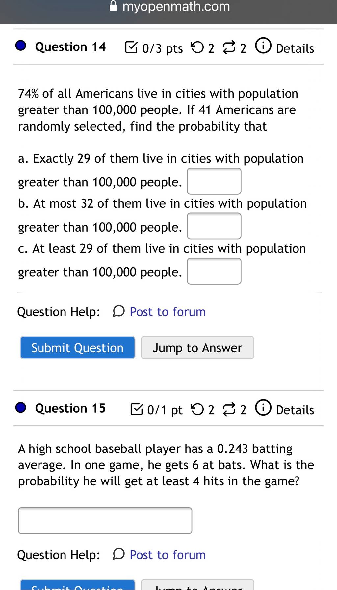Open Question 14 Details info icon
Image resolution: width=337 pixels, height=590 pixels.
click(263, 46)
